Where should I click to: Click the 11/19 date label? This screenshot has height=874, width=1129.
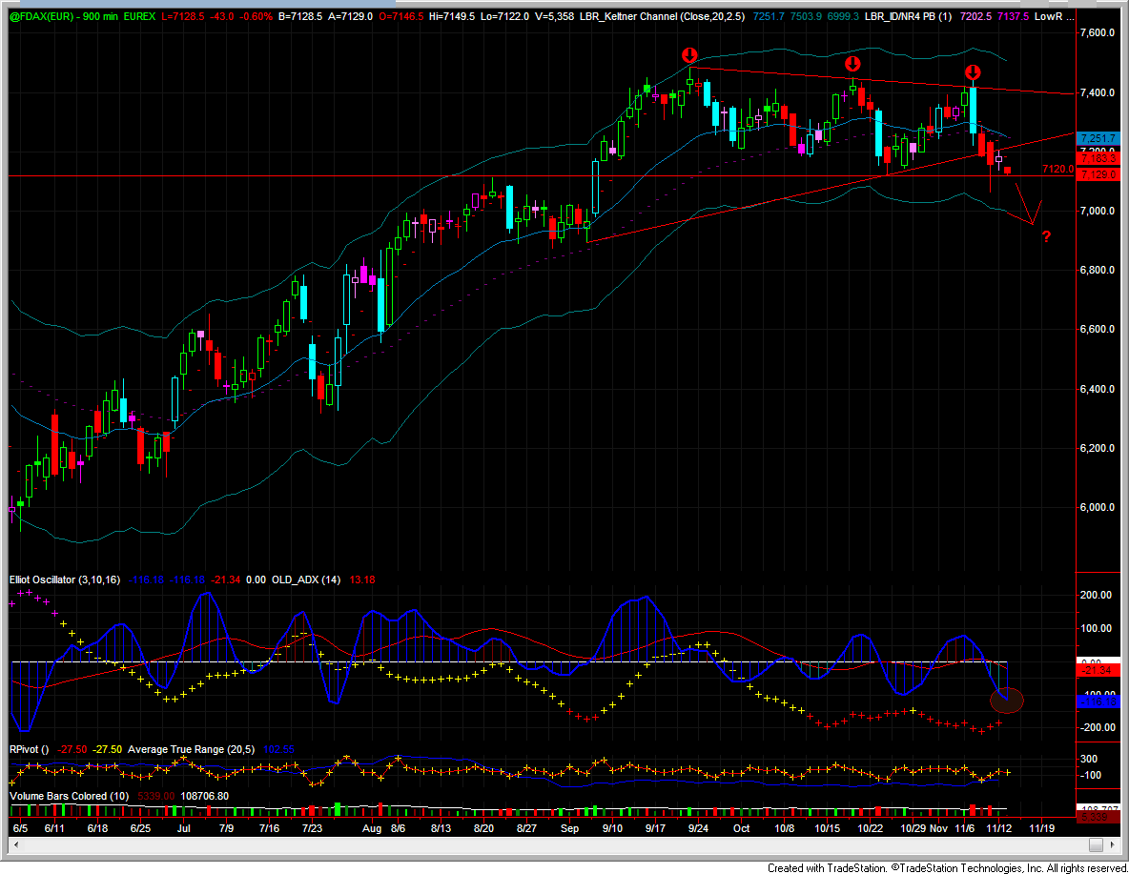[x=1042, y=828]
